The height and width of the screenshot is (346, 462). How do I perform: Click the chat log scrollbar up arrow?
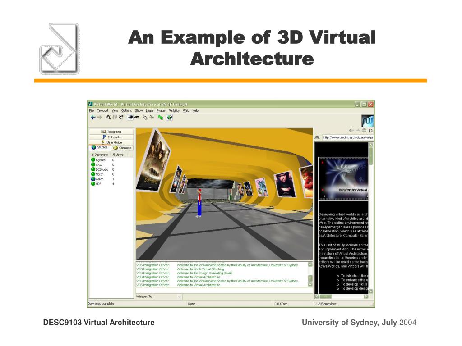[310, 264]
